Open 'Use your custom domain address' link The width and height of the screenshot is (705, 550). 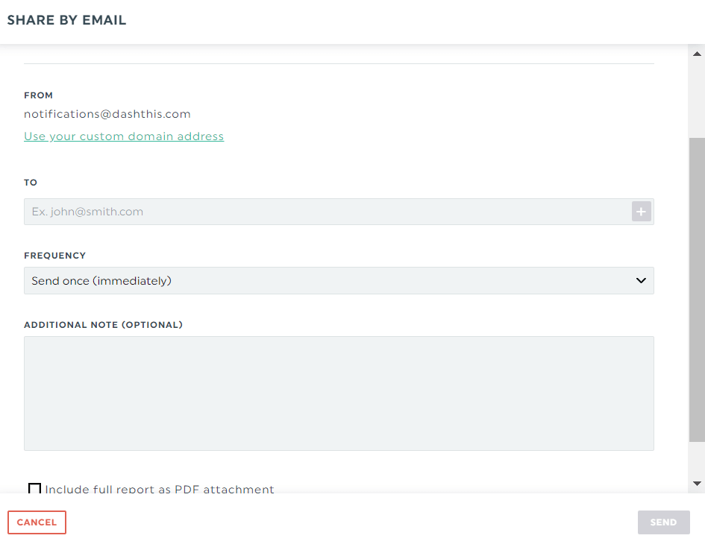pos(124,136)
